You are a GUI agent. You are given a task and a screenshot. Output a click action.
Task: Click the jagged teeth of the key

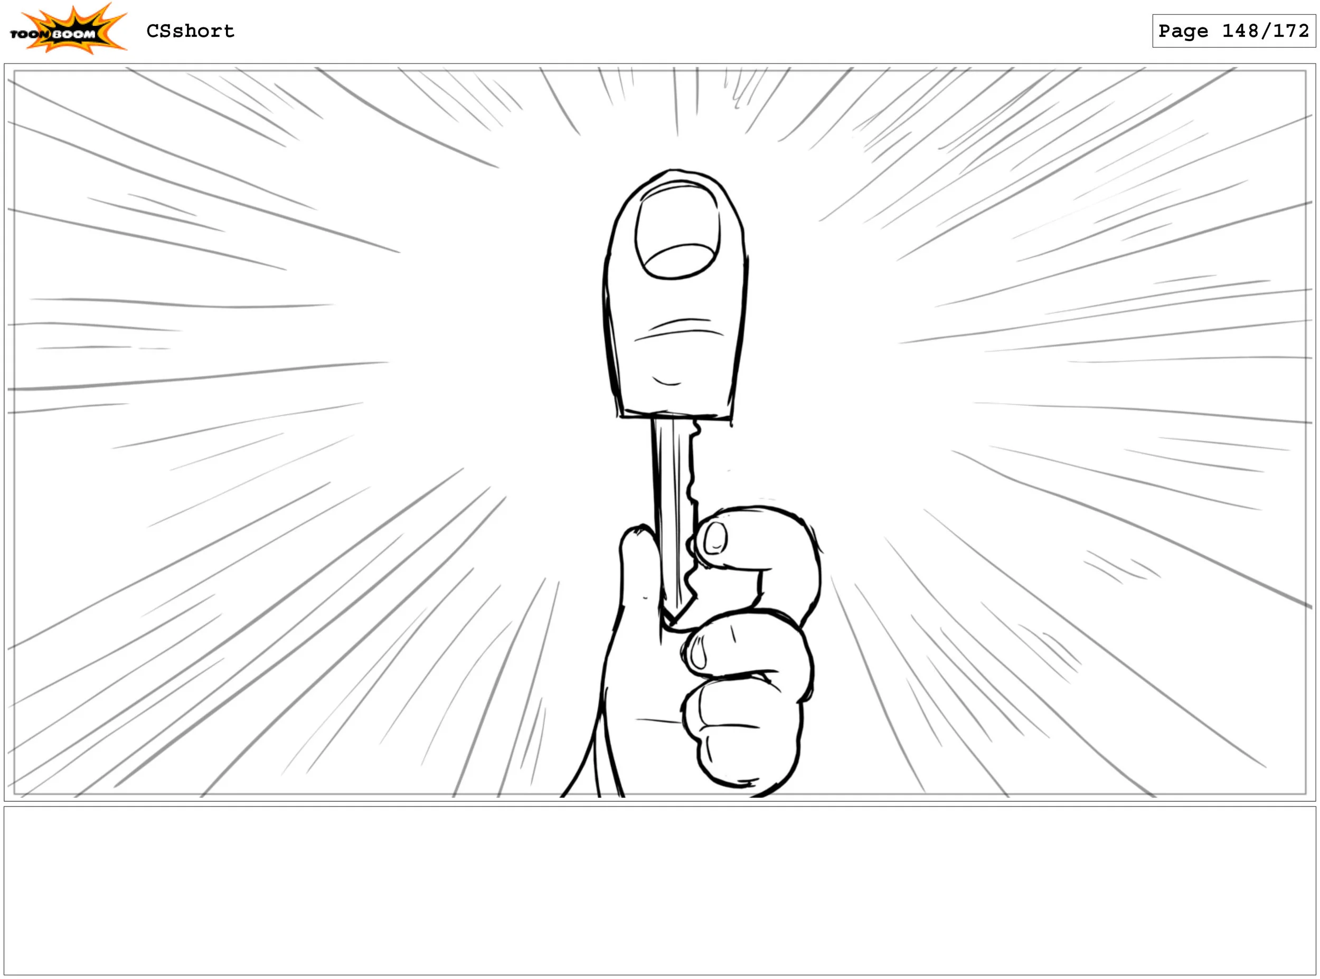pyautogui.click(x=691, y=474)
